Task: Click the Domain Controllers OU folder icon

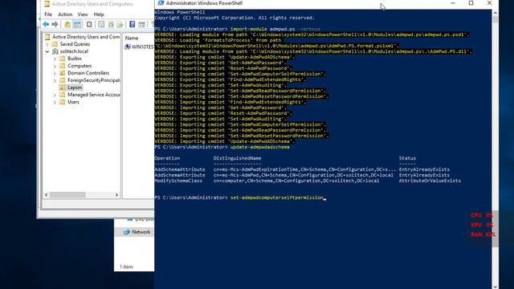Action: pos(63,73)
